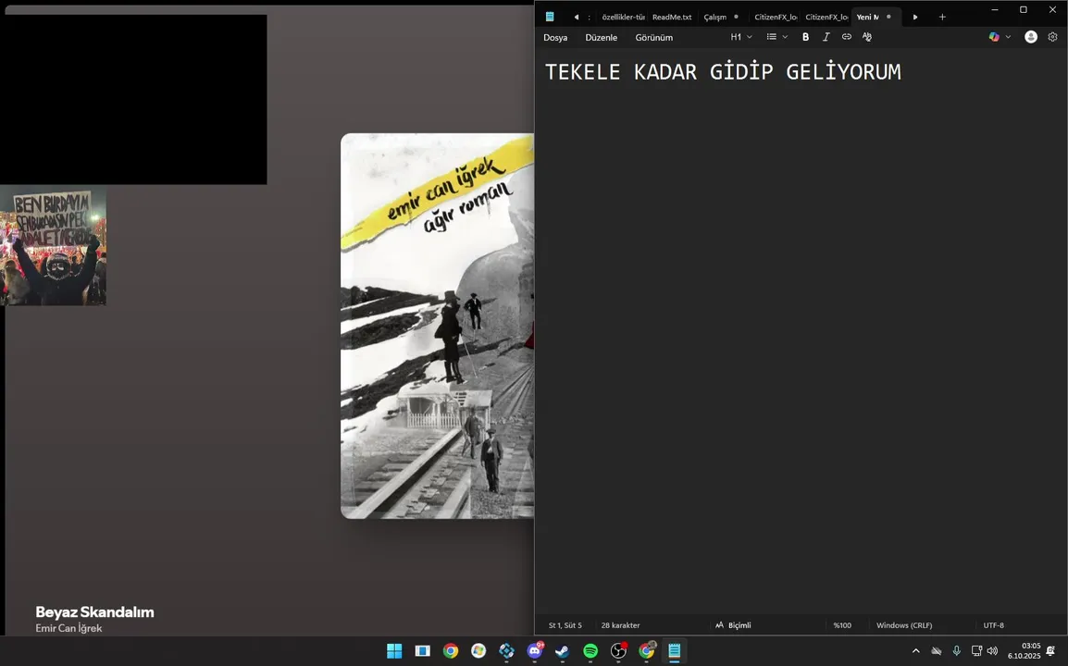Open the Windows Start menu
The image size is (1068, 666).
pos(394,651)
